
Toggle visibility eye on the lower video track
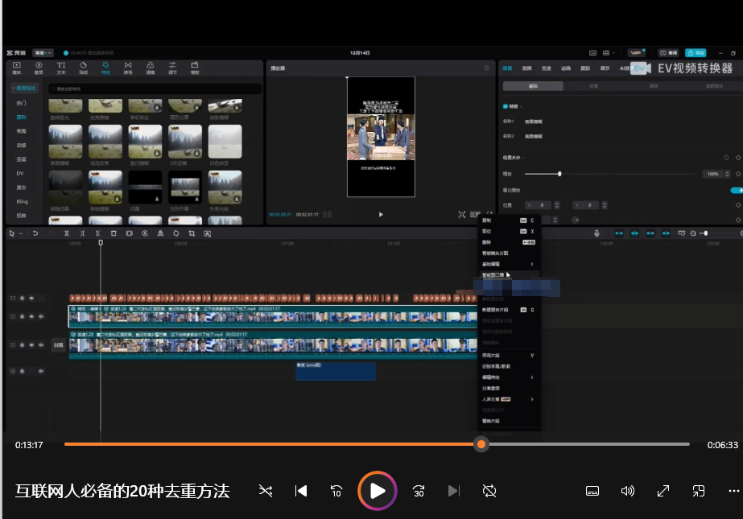31,345
